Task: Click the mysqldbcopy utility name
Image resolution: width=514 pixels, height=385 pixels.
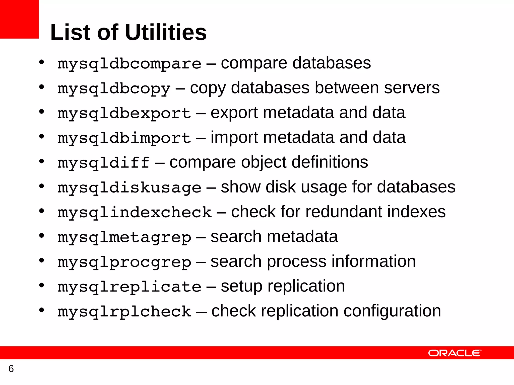Action: point(114,89)
